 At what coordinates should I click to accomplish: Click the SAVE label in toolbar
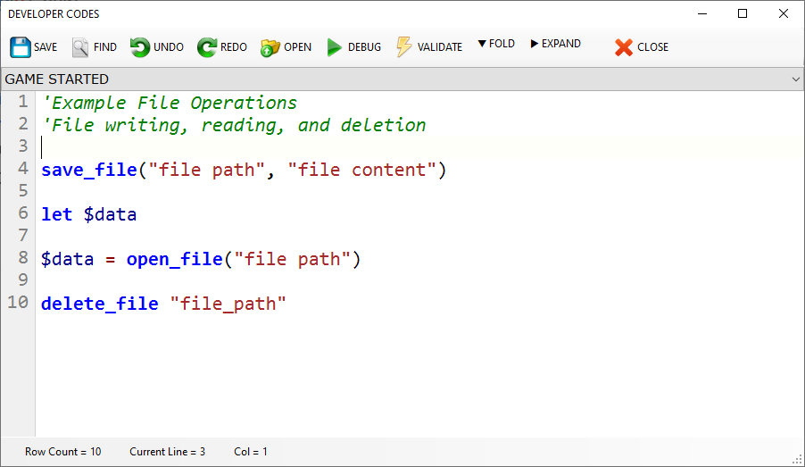pyautogui.click(x=46, y=47)
